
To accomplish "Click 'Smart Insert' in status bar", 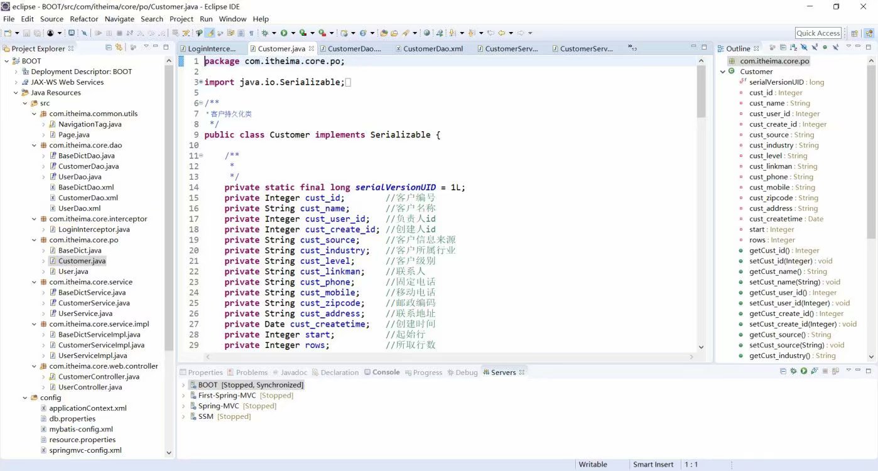I will (653, 465).
